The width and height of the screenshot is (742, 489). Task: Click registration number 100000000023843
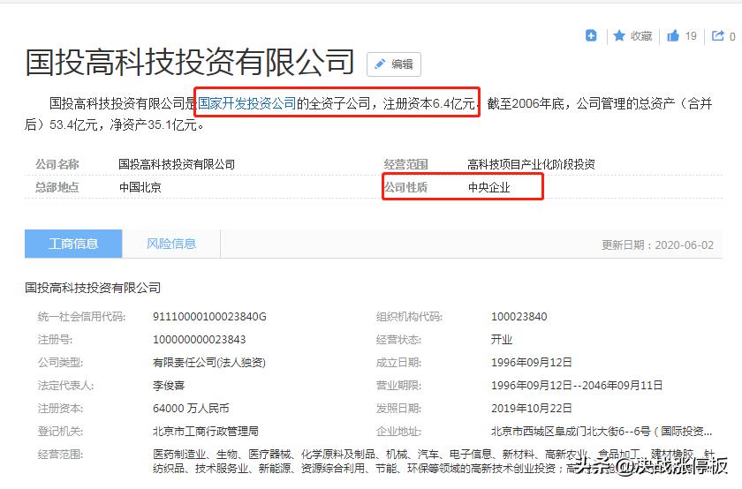coord(200,340)
